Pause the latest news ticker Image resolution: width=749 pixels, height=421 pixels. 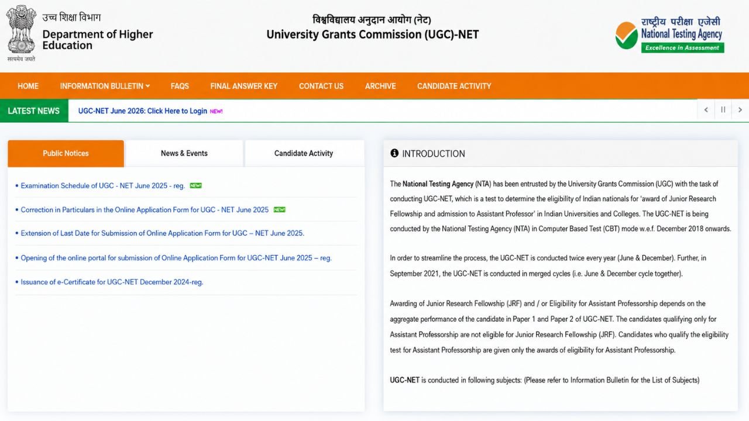pyautogui.click(x=723, y=110)
